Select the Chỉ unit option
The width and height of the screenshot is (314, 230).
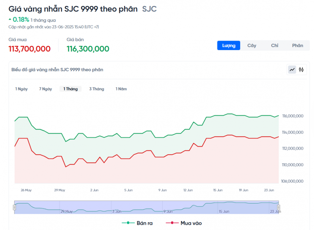coord(274,46)
